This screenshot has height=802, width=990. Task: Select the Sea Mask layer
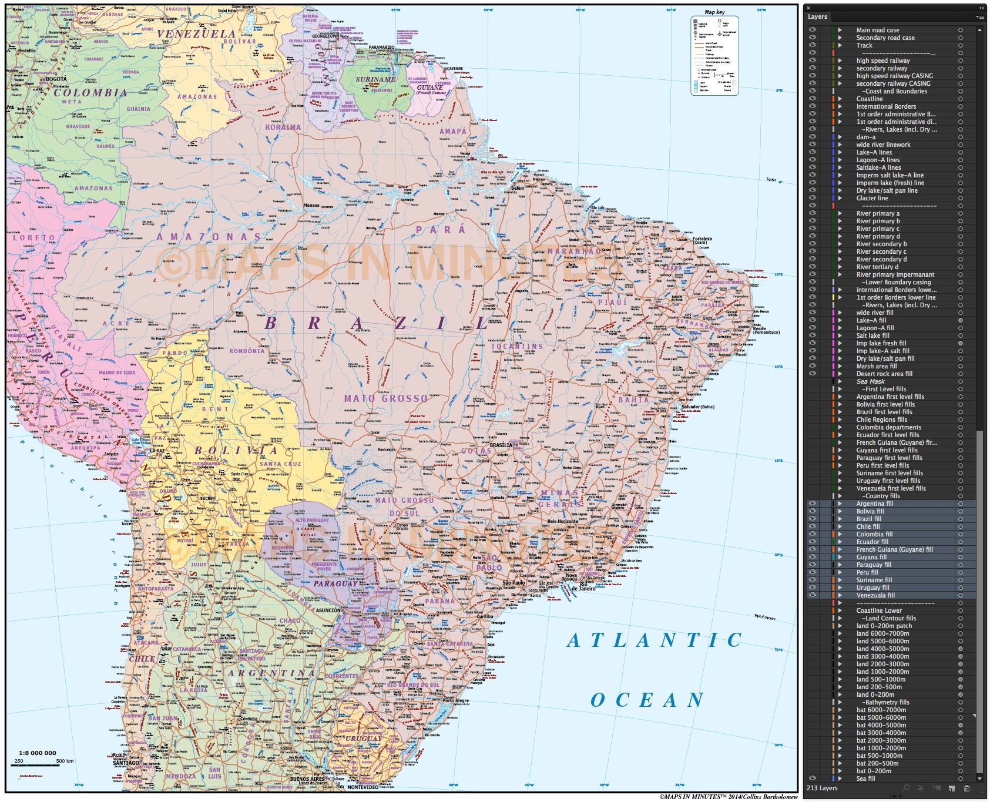(870, 381)
